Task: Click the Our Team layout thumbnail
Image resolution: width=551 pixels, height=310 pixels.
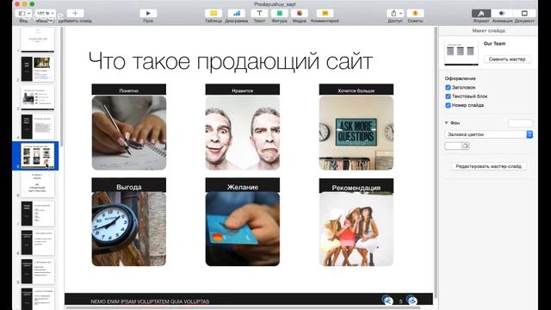Action: [461, 53]
